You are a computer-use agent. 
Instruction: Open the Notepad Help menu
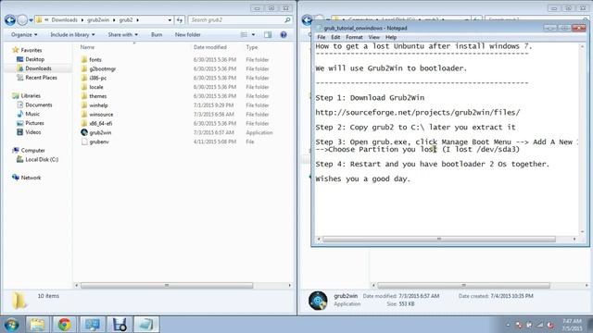391,37
